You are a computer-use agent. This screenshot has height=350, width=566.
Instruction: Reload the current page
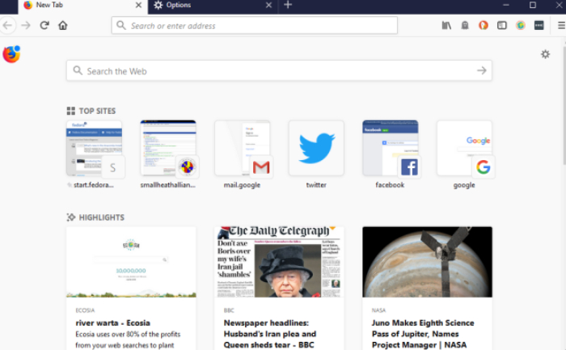44,25
